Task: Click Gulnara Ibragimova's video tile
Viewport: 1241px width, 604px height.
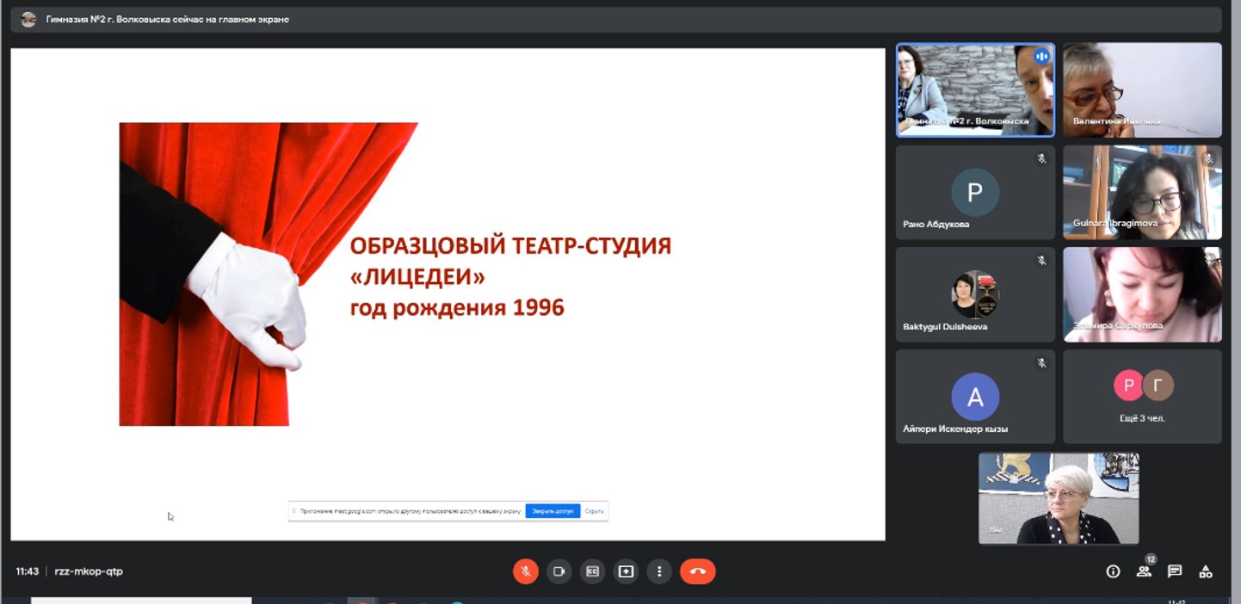Action: (1142, 192)
